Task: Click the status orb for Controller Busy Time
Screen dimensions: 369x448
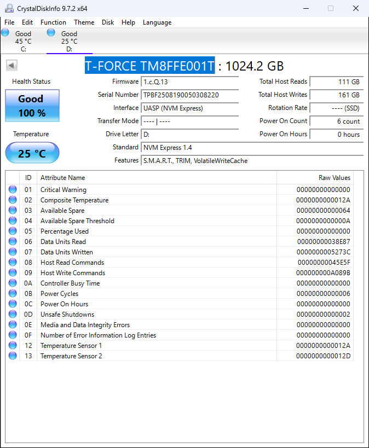Action: [x=13, y=283]
